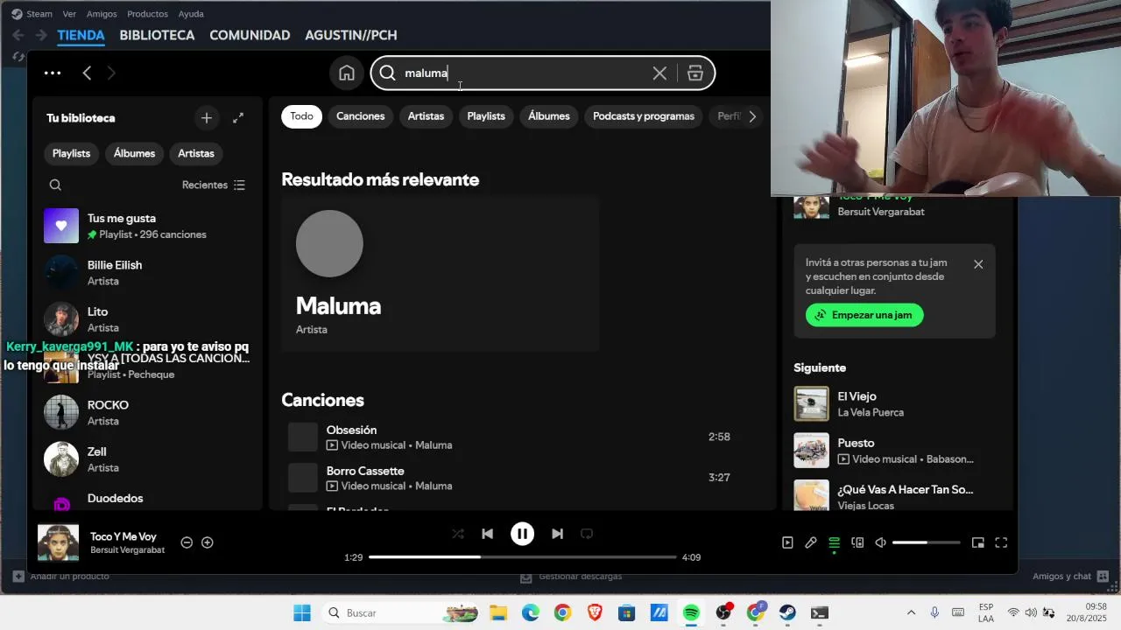Viewport: 1121px width, 630px height.
Task: Toggle shuffle playback
Action: (458, 534)
